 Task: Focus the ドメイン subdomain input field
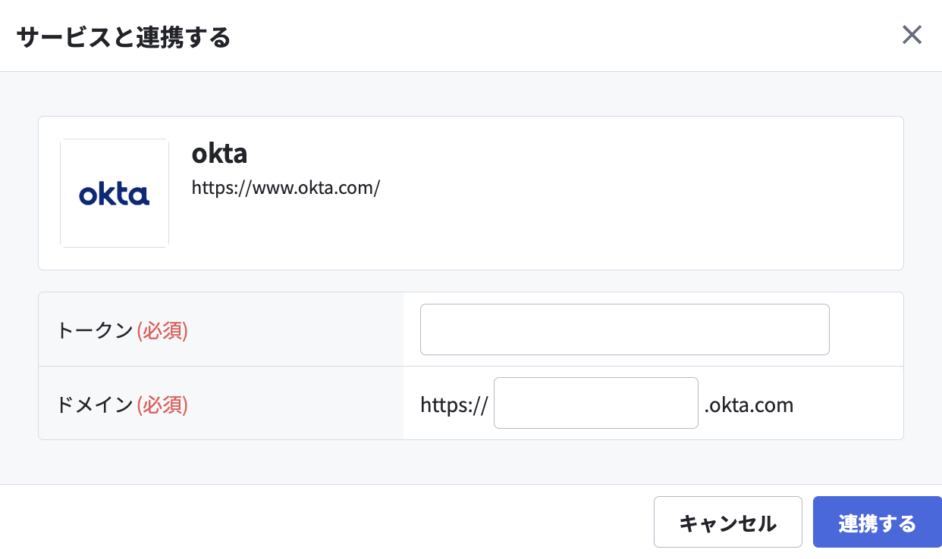pos(596,403)
